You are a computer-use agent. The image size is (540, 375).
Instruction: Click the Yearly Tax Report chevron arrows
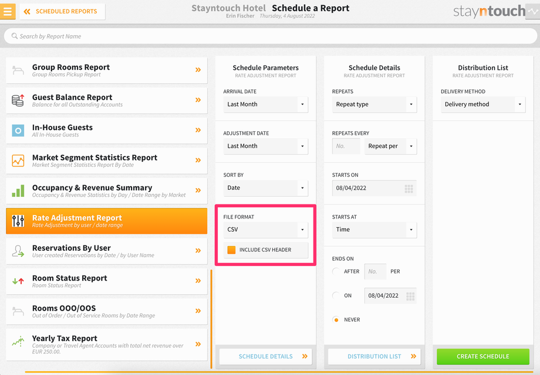[198, 344]
